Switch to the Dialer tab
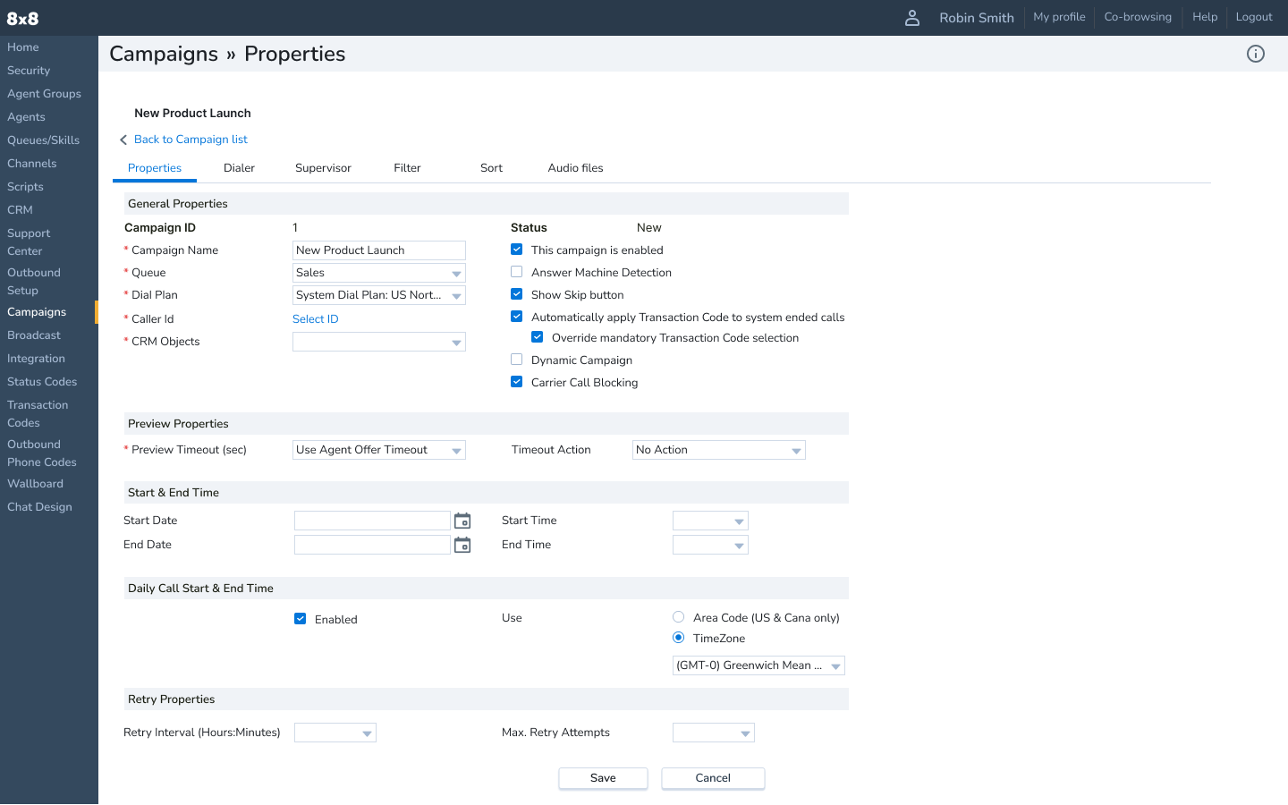Viewport: 1288px width, 805px height. pos(239,168)
